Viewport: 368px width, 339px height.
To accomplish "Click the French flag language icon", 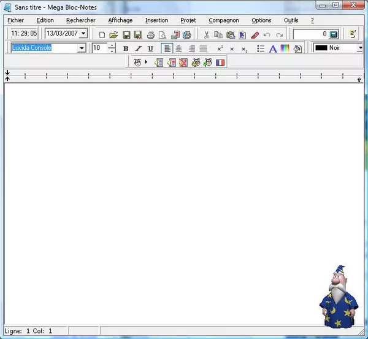I will coord(220,63).
